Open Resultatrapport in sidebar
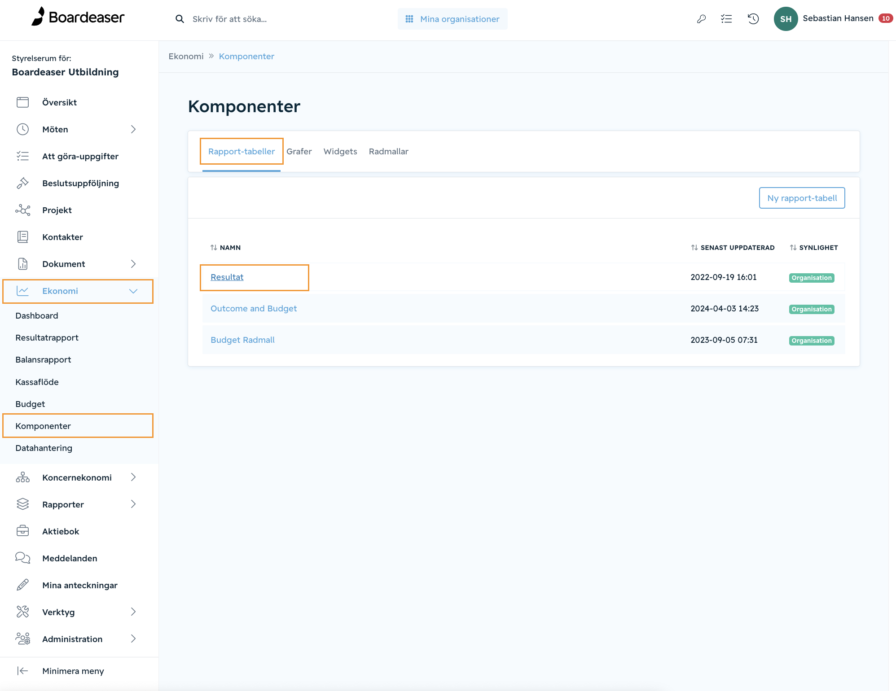Image resolution: width=896 pixels, height=691 pixels. point(47,338)
